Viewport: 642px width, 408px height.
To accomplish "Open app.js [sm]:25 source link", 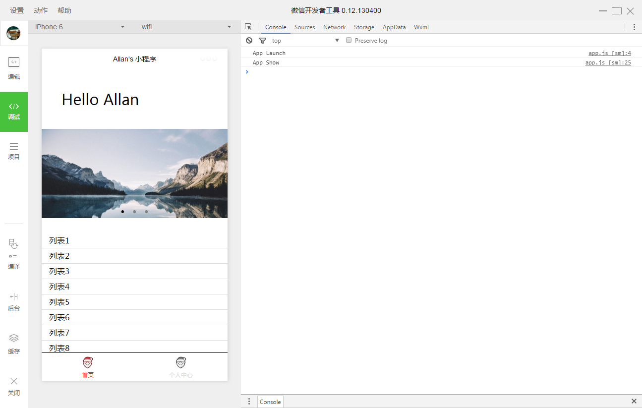I will click(608, 62).
